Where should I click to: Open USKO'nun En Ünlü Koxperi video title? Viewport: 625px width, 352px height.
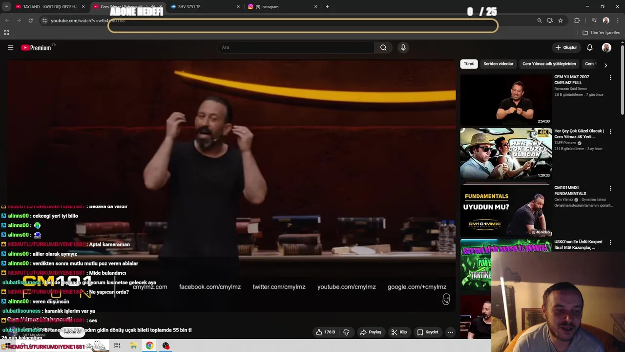[x=578, y=244]
